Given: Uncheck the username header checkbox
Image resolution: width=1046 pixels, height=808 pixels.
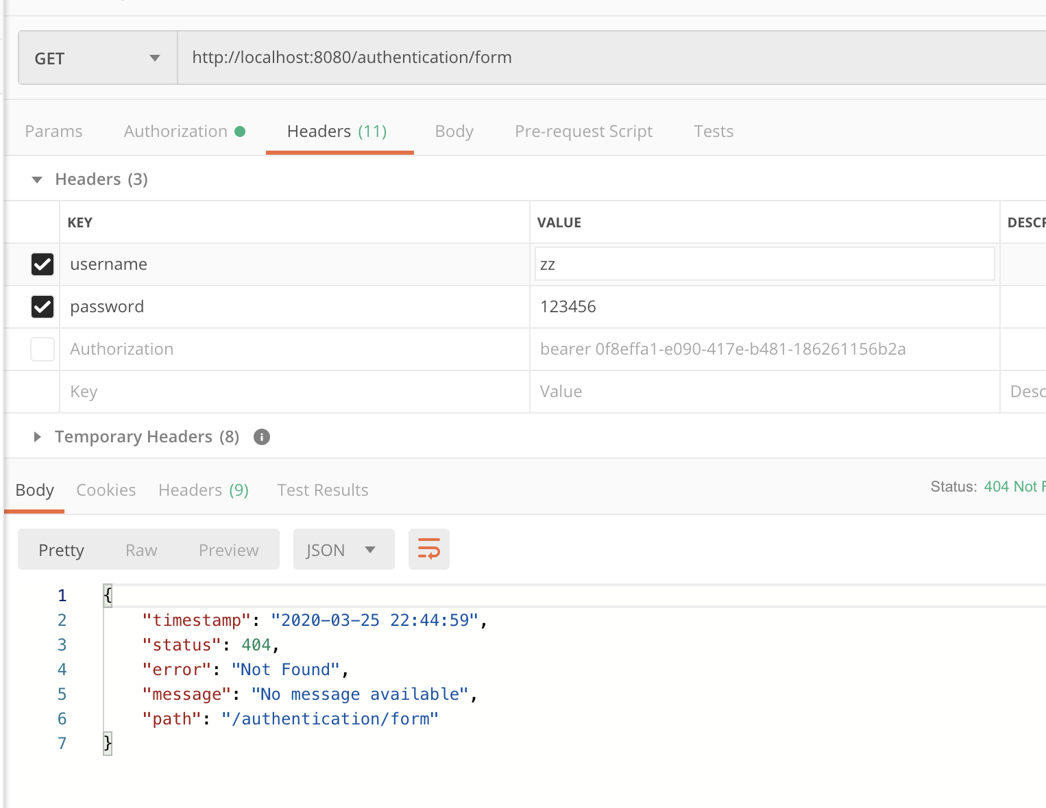Looking at the screenshot, I should pyautogui.click(x=42, y=264).
